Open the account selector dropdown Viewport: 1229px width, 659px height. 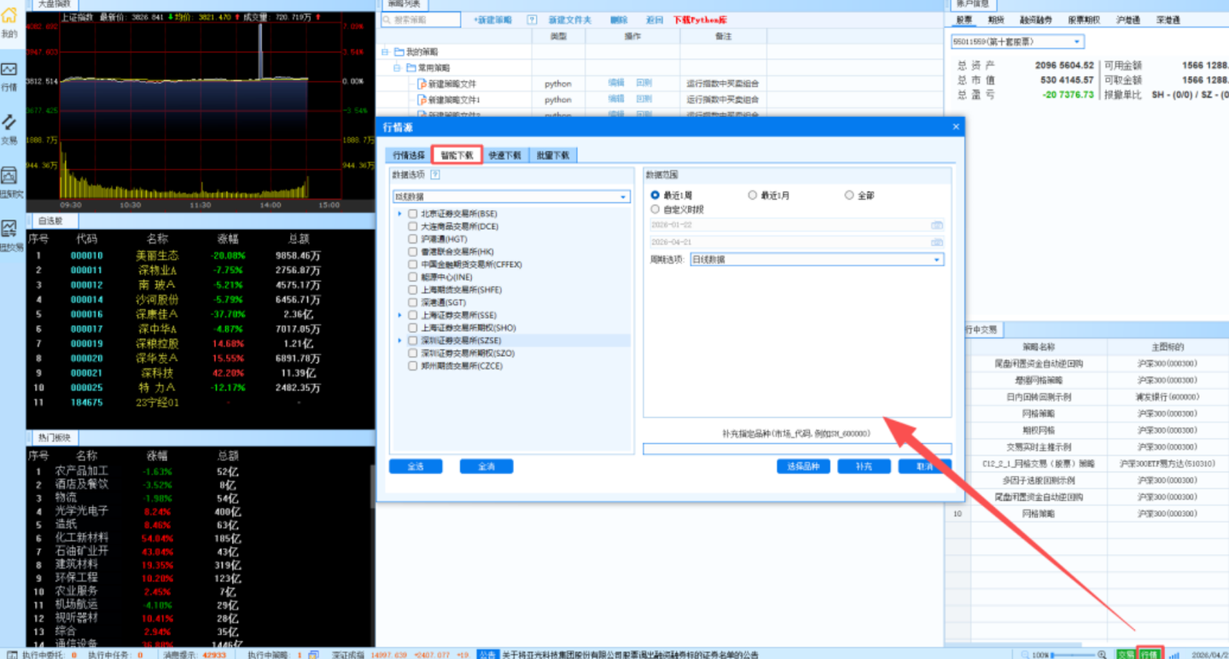[x=1016, y=42]
